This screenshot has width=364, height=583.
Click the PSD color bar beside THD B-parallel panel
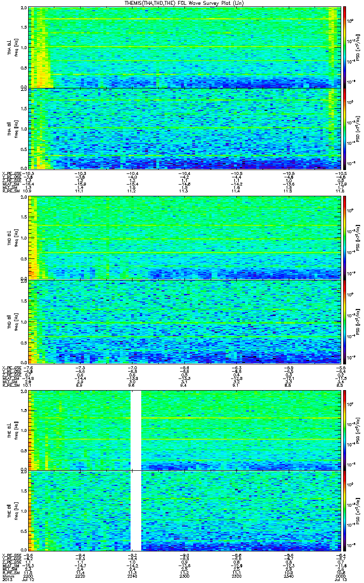tap(345, 322)
